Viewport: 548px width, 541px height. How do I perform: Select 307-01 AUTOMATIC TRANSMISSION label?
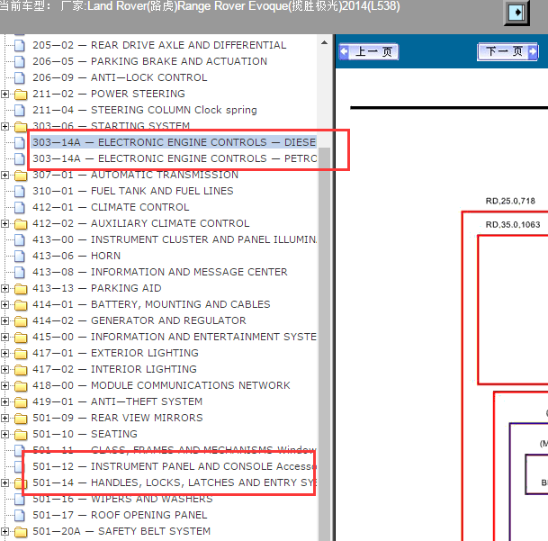(136, 175)
